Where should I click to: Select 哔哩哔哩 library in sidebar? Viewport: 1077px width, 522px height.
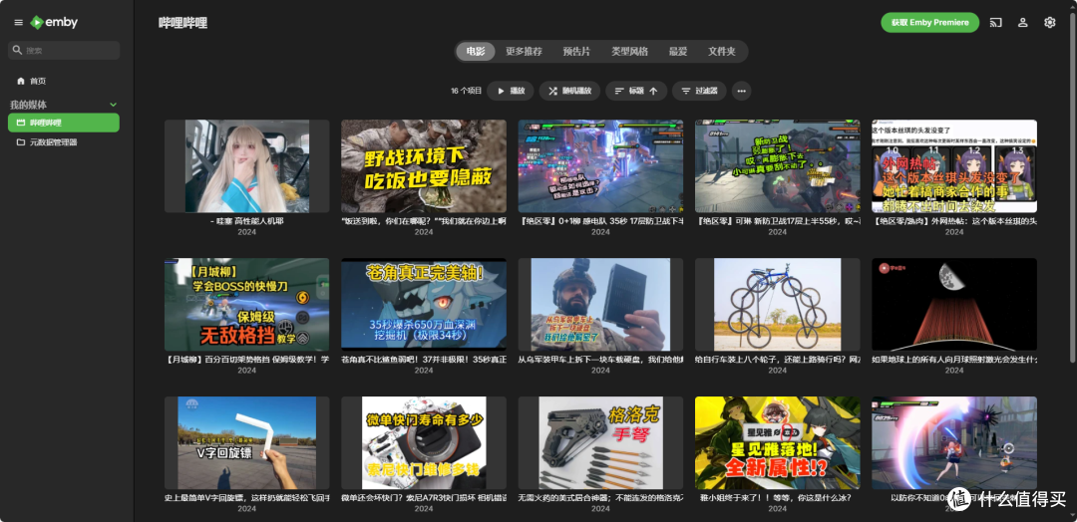click(64, 123)
